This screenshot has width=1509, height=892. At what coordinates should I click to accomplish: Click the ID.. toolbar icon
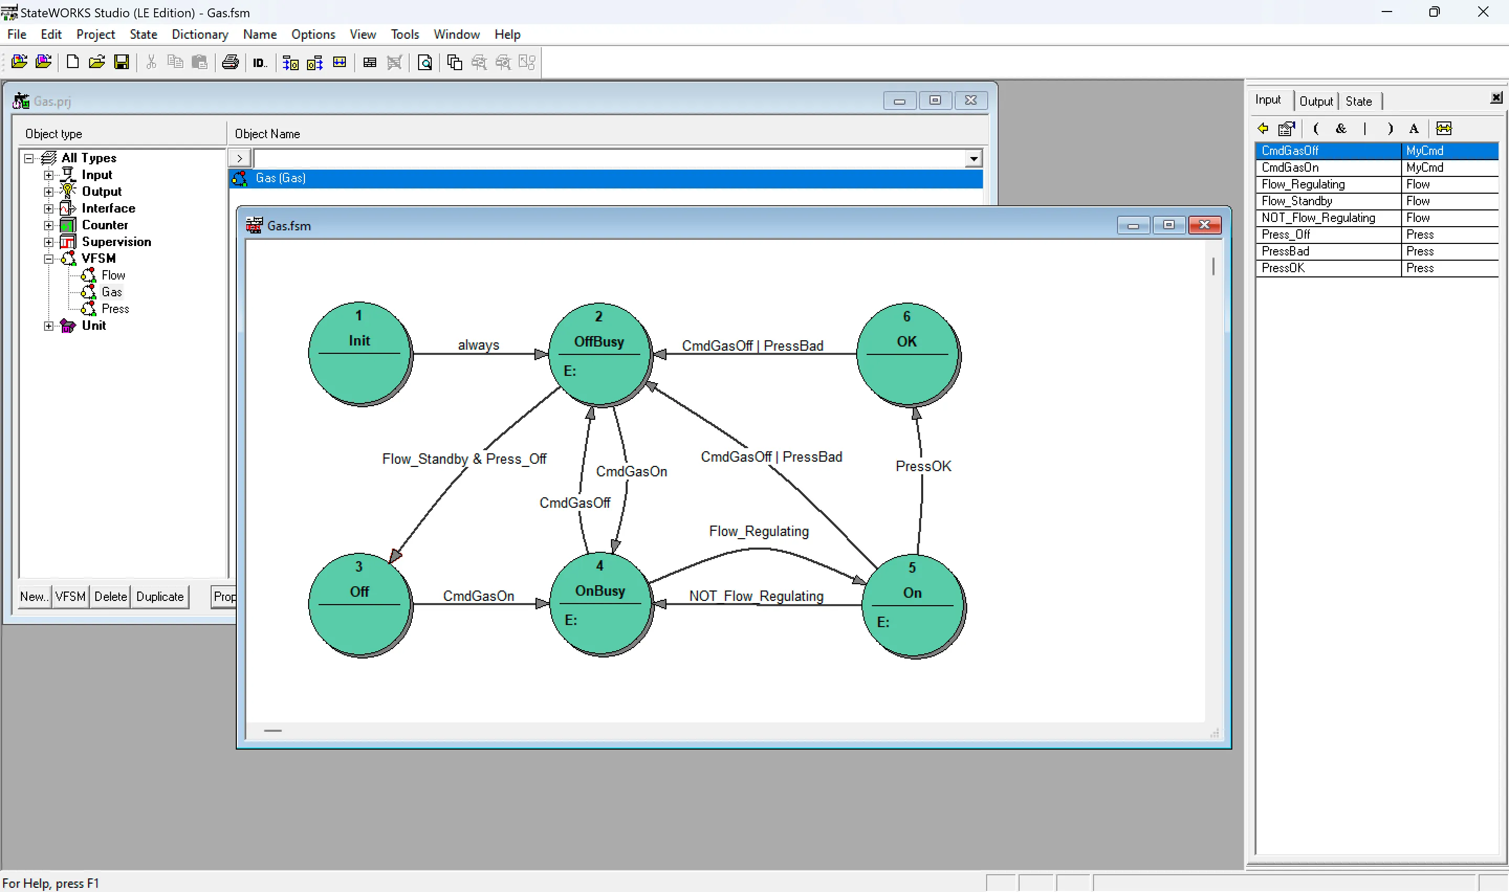coord(259,62)
